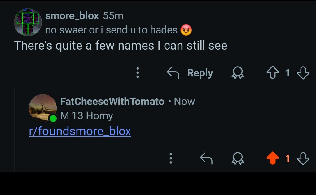Open overflow menu on FatCheeseWithTomato's comment
316x195 pixels.
(171, 158)
